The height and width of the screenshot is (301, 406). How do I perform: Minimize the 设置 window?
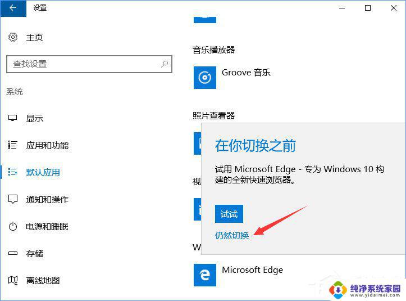point(342,8)
